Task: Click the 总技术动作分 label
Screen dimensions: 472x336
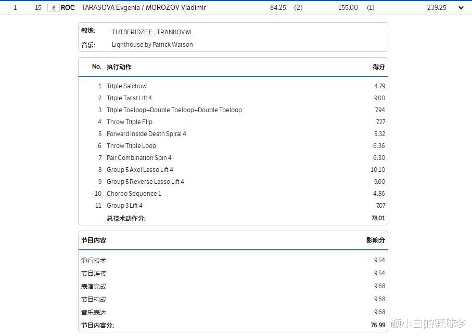Action: 126,218
